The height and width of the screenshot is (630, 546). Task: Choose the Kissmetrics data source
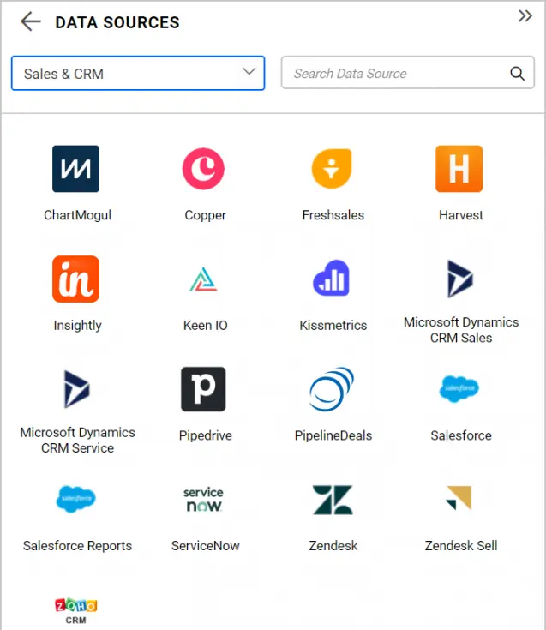click(333, 279)
